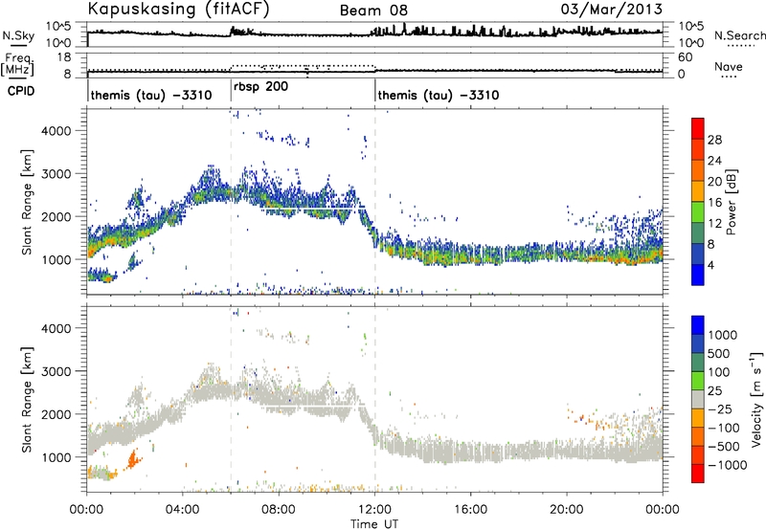Click the 'rbsp 200' CPID label
766x530 pixels.
pyautogui.click(x=260, y=87)
